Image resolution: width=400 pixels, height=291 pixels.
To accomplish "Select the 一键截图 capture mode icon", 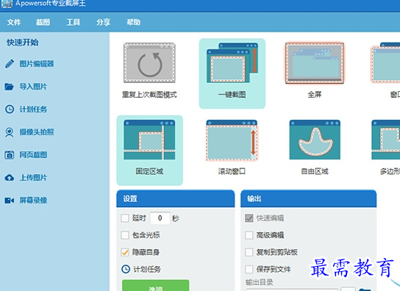I will click(x=232, y=62).
